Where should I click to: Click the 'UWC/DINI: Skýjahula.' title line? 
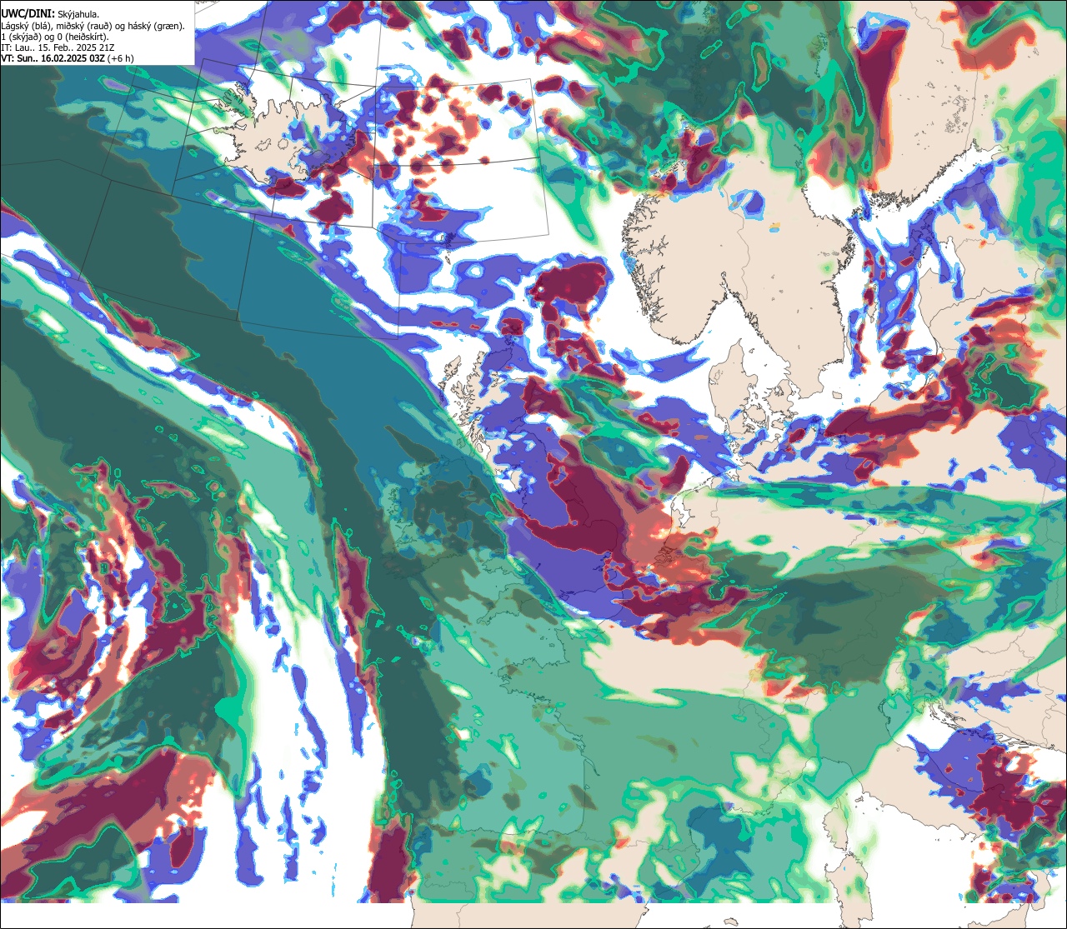coord(50,13)
